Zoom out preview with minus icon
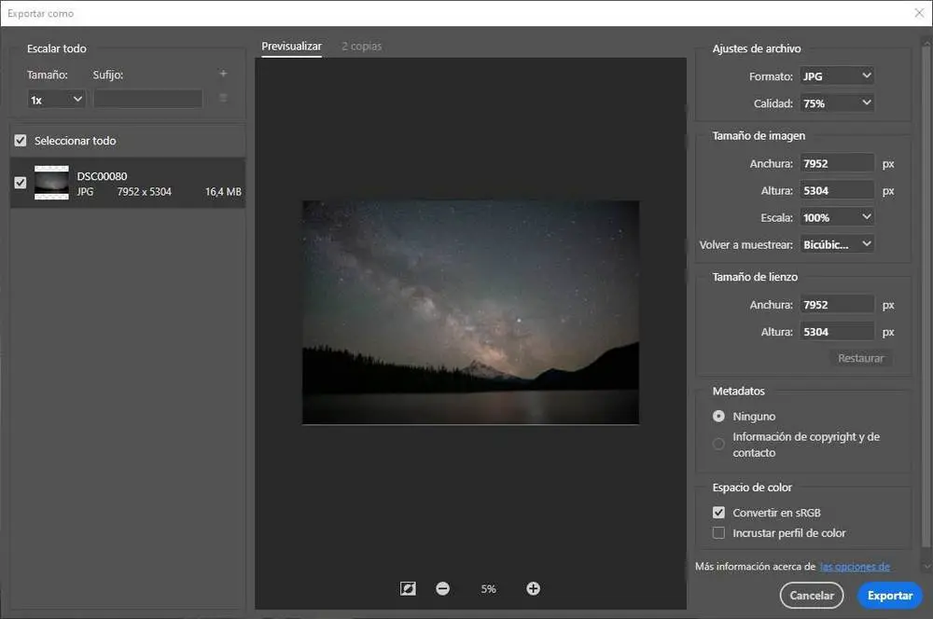The image size is (933, 619). pyautogui.click(x=442, y=588)
